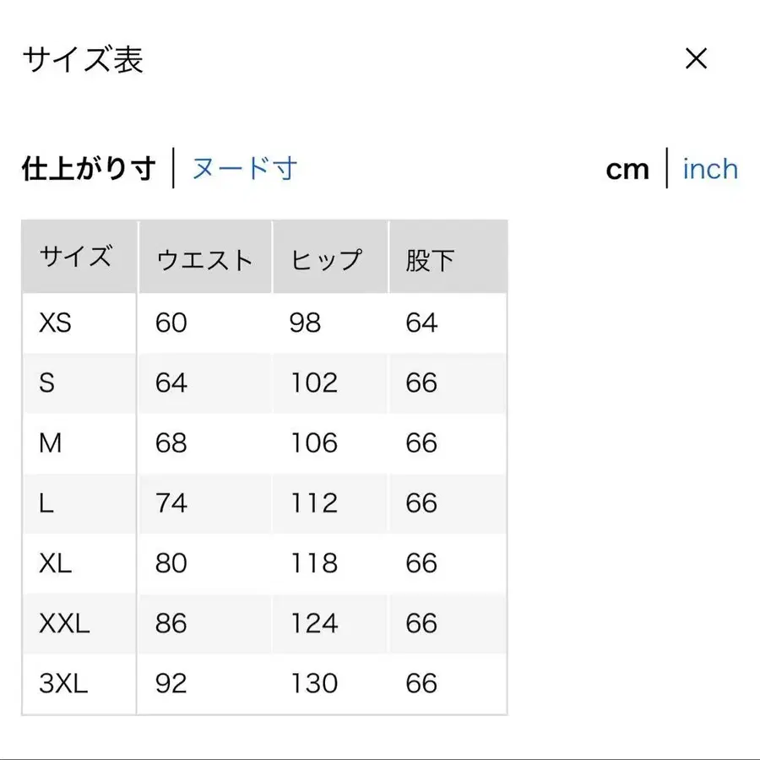Click the 股下 column header
This screenshot has height=760, width=760.
[x=431, y=259]
